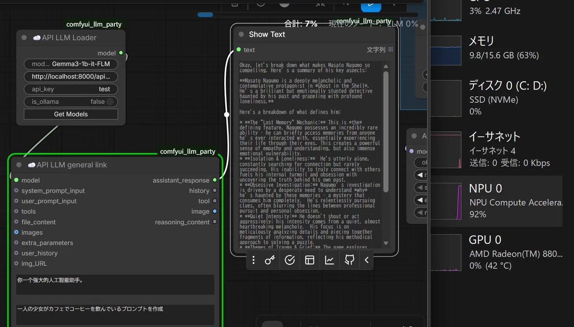Click the assistant_response output slot dot
The height and width of the screenshot is (327, 574).
[x=215, y=180]
